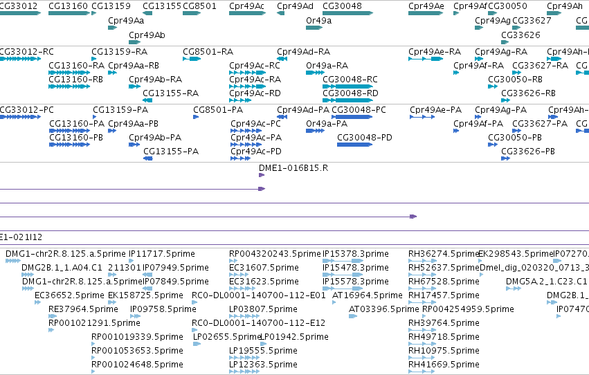Click the Cpr49Ac-RC transcript label

[255, 65]
